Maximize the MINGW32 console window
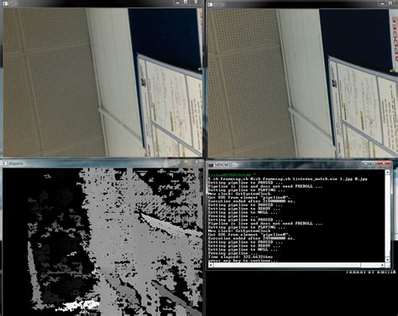 [373, 163]
